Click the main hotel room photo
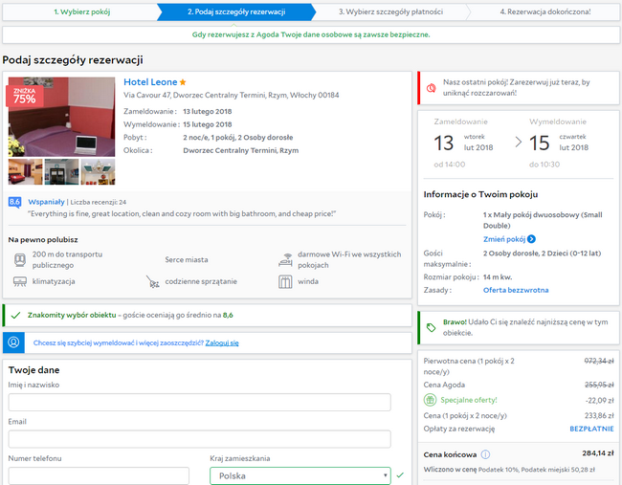Viewport: 622px width, 485px height. [x=61, y=117]
